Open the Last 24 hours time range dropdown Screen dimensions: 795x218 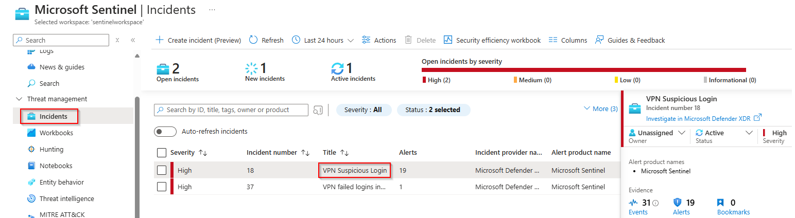point(323,40)
